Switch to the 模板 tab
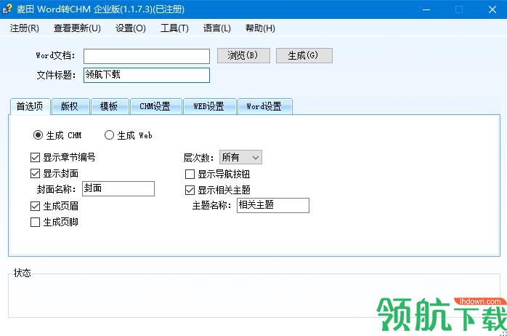The height and width of the screenshot is (336, 507). click(x=109, y=106)
